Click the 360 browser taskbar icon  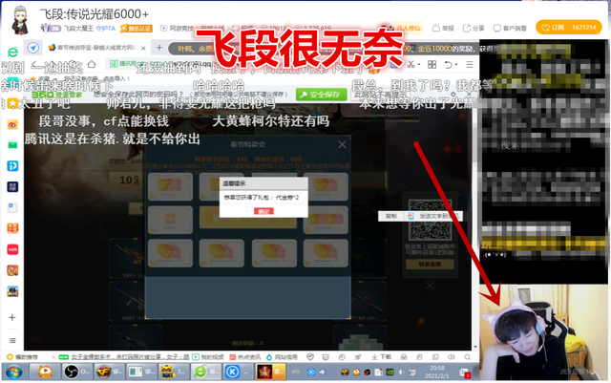click(206, 372)
